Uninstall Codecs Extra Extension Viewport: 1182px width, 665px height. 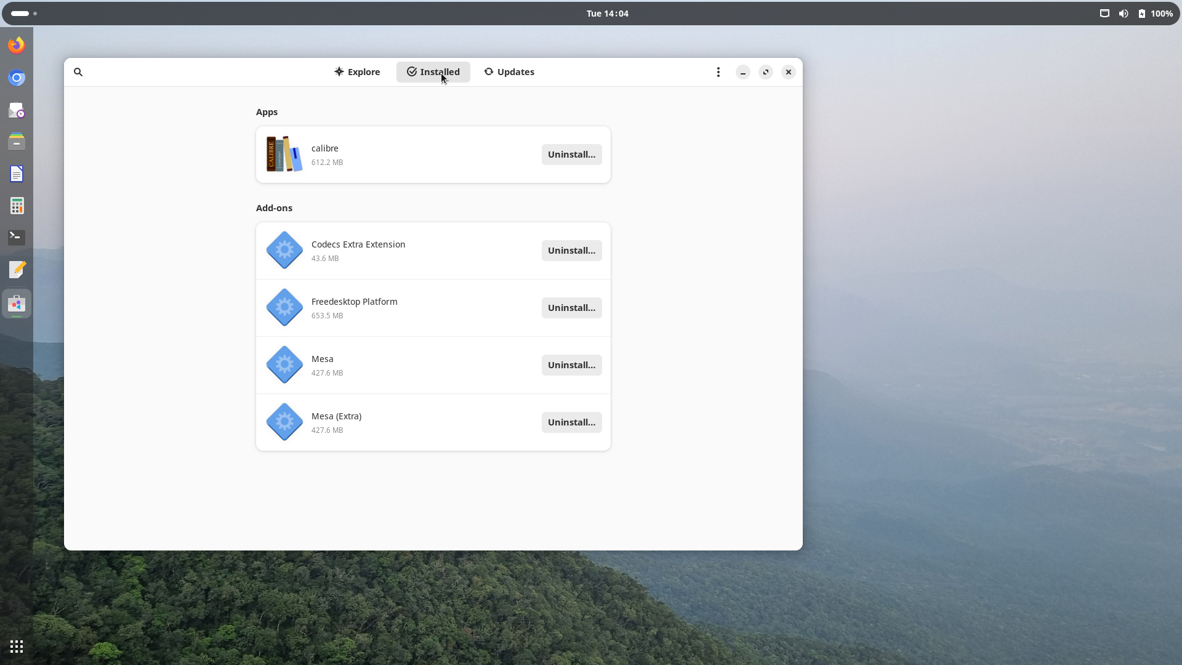[x=571, y=251]
